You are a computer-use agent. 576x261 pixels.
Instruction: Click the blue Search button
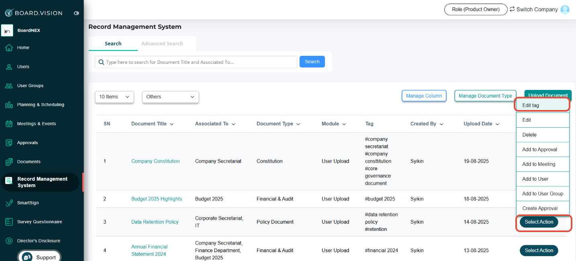pyautogui.click(x=312, y=62)
